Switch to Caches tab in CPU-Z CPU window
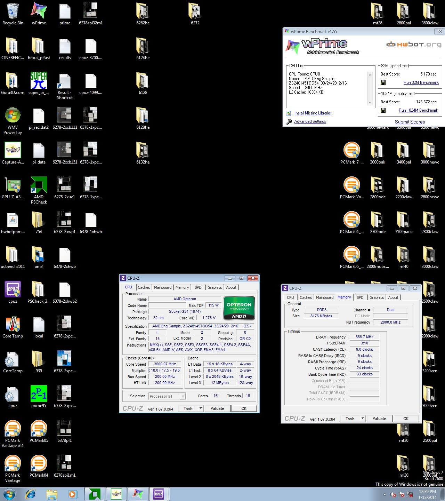The width and height of the screenshot is (445, 501). pyautogui.click(x=144, y=287)
